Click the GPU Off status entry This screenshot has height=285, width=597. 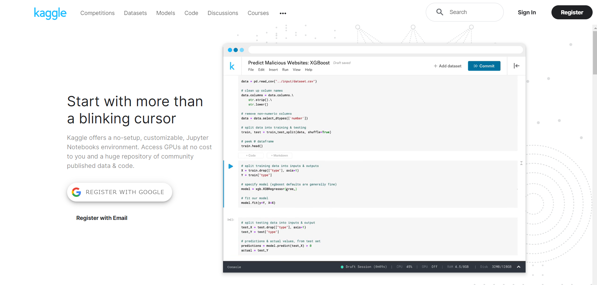(x=430, y=267)
